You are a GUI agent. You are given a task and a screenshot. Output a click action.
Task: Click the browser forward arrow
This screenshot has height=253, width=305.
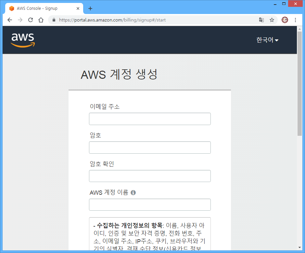pos(20,20)
